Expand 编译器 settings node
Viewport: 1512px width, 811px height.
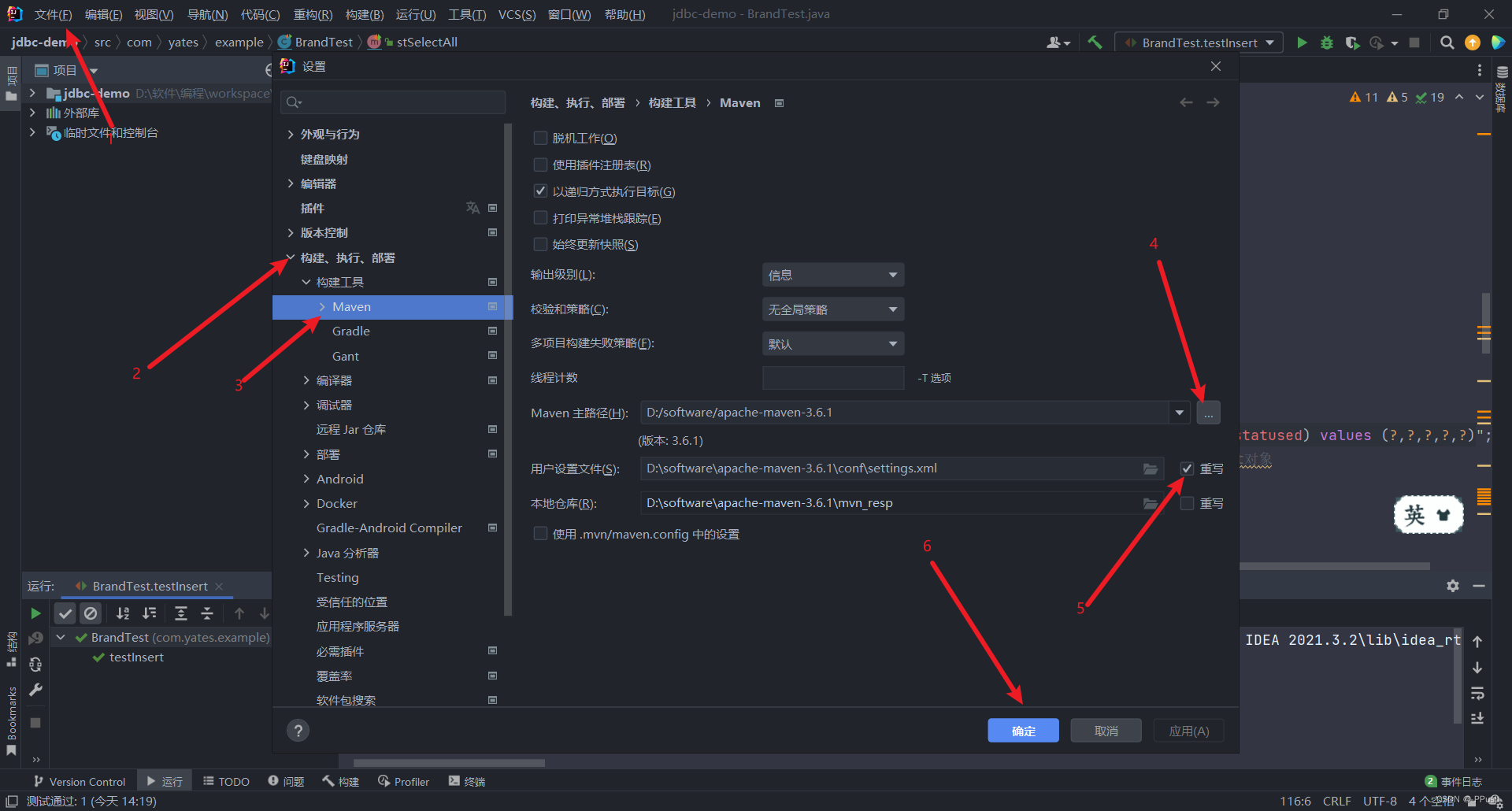306,380
